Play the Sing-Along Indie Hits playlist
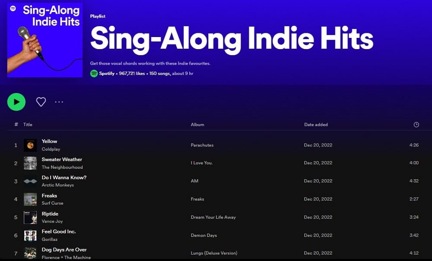The width and height of the screenshot is (432, 261). click(16, 102)
